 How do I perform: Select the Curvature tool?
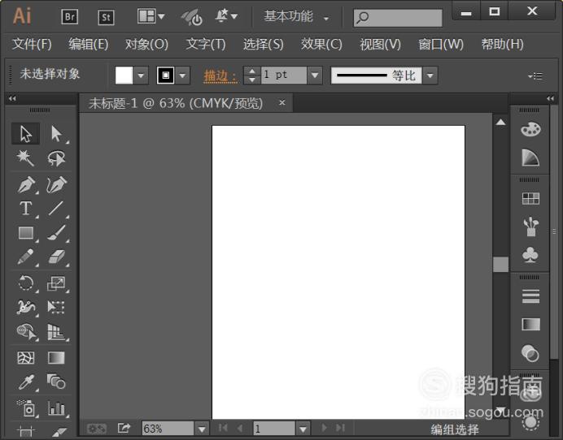pyautogui.click(x=56, y=184)
